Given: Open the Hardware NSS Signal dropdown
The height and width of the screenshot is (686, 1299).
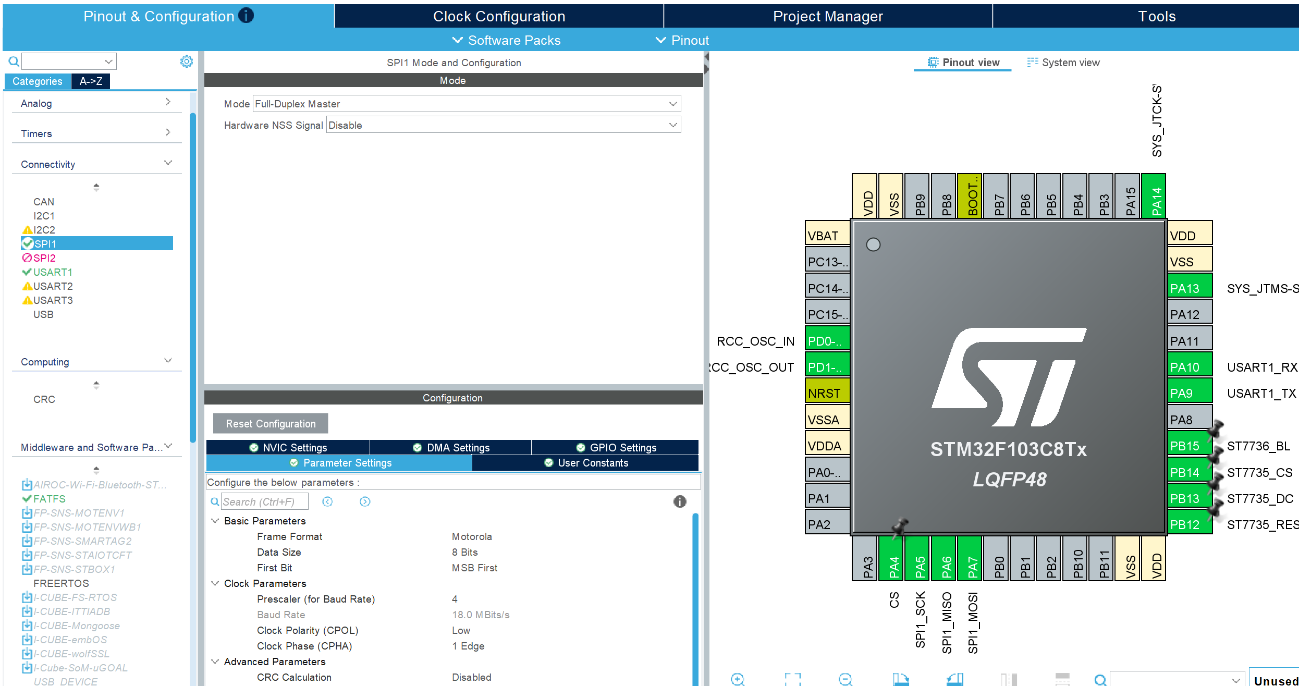Looking at the screenshot, I should pyautogui.click(x=503, y=125).
